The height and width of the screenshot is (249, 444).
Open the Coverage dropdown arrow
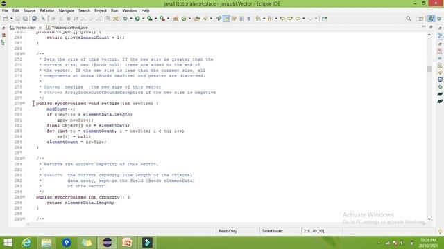click(x=155, y=19)
